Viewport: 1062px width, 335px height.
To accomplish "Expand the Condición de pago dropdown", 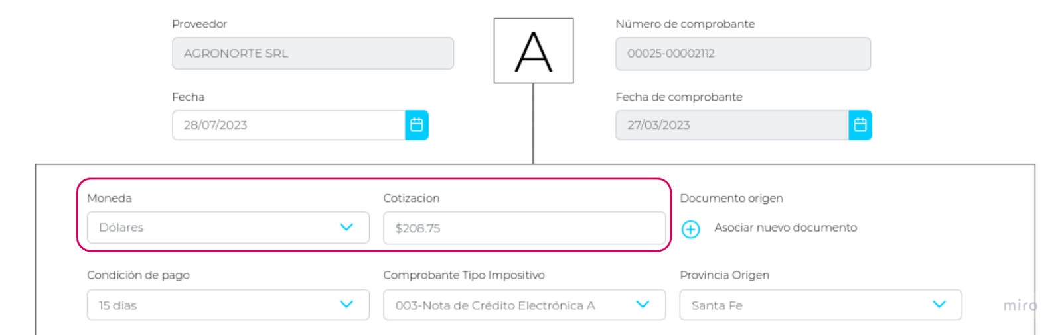I will click(228, 305).
